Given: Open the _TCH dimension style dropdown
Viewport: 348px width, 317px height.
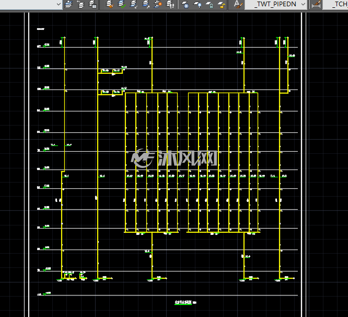Looking at the screenshot, I should click(x=335, y=4).
